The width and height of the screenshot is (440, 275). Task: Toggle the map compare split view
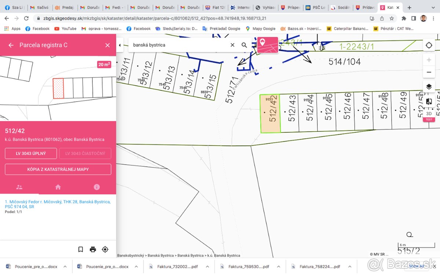point(429,102)
